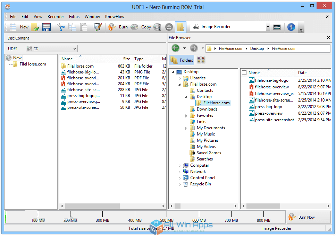Open the Extras menu
Screen dimensions: 336x236
(x=74, y=17)
